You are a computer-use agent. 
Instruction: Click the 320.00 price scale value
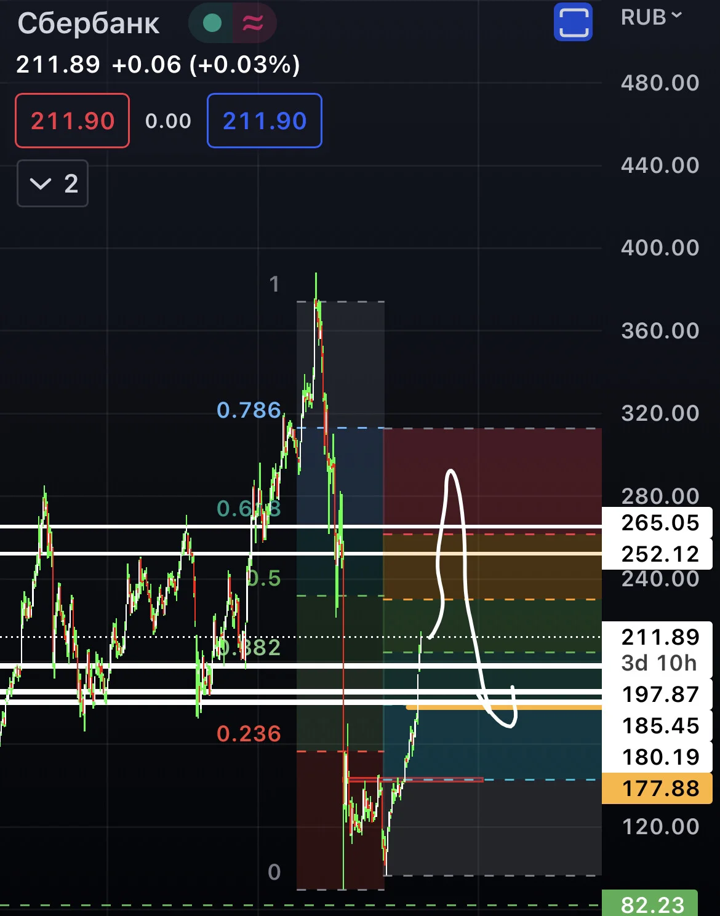coord(660,413)
